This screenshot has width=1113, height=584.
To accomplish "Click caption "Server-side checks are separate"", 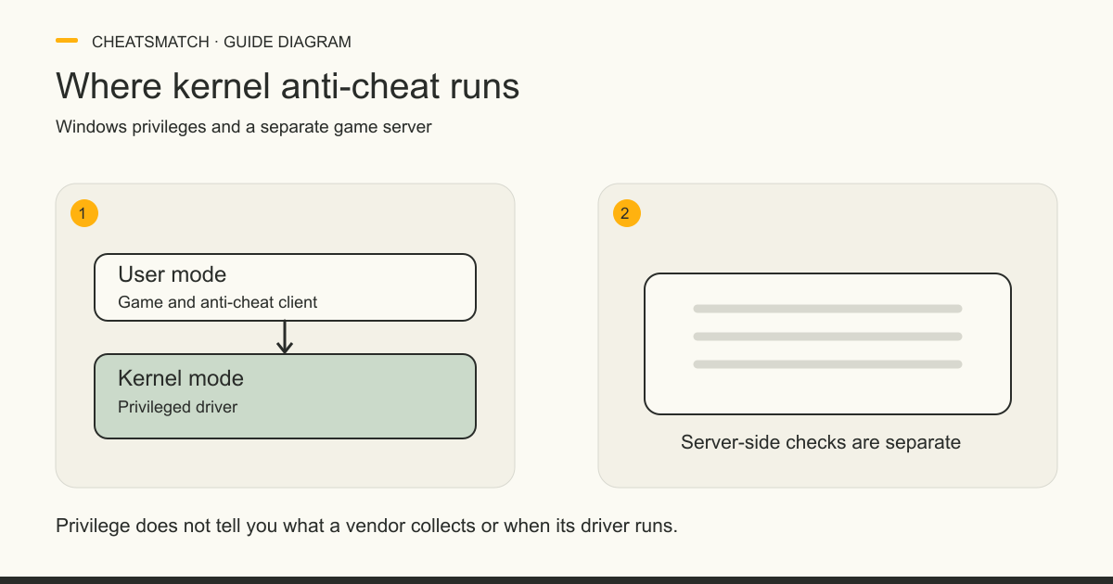I will point(821,442).
